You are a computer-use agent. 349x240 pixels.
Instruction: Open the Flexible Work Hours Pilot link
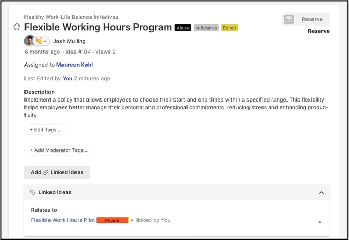pyautogui.click(x=63, y=220)
